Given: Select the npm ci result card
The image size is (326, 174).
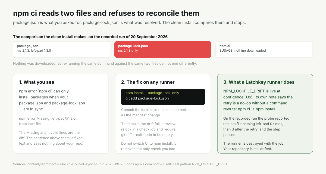Looking at the screenshot, I should [x=264, y=49].
